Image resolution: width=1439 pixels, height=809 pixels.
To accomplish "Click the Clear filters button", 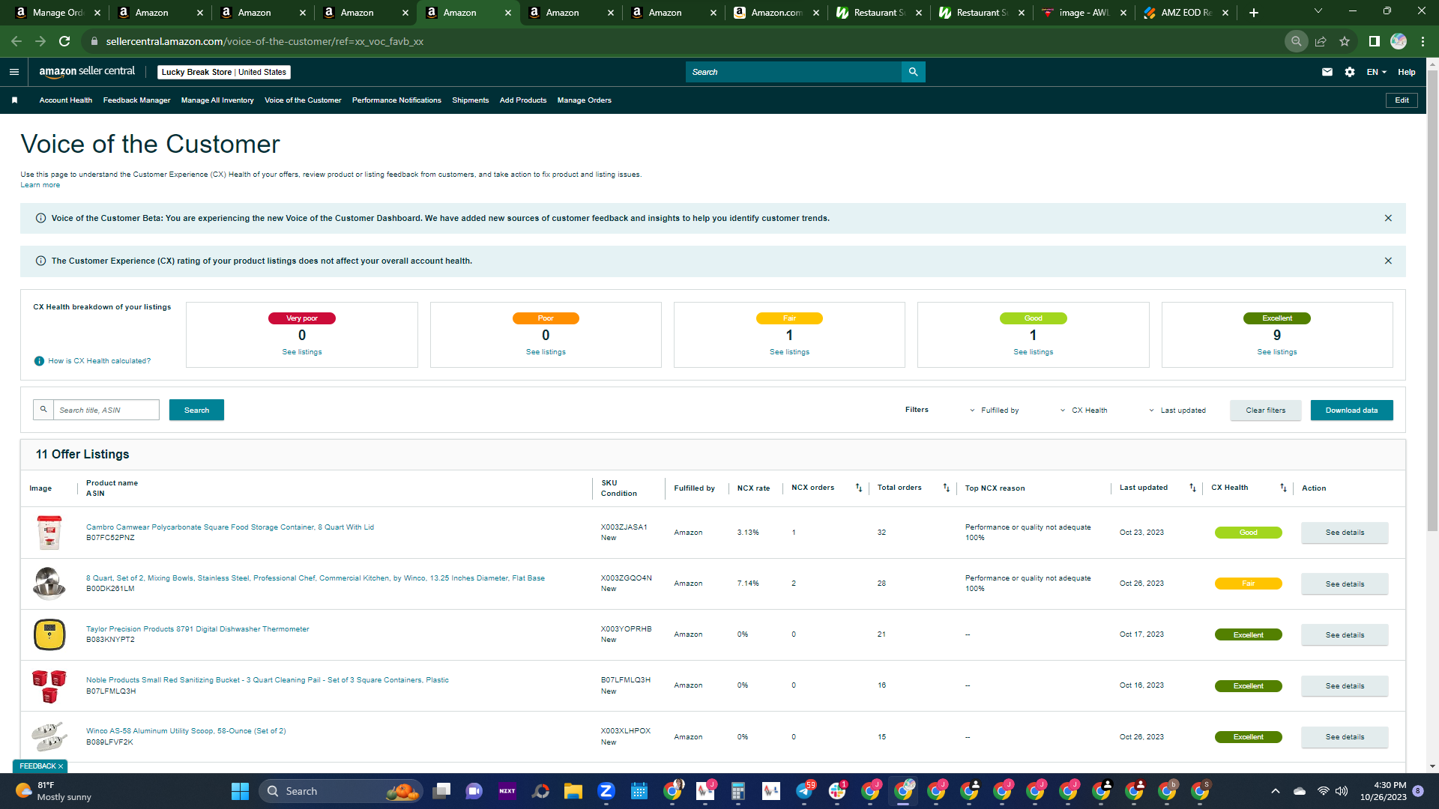I will tap(1265, 410).
